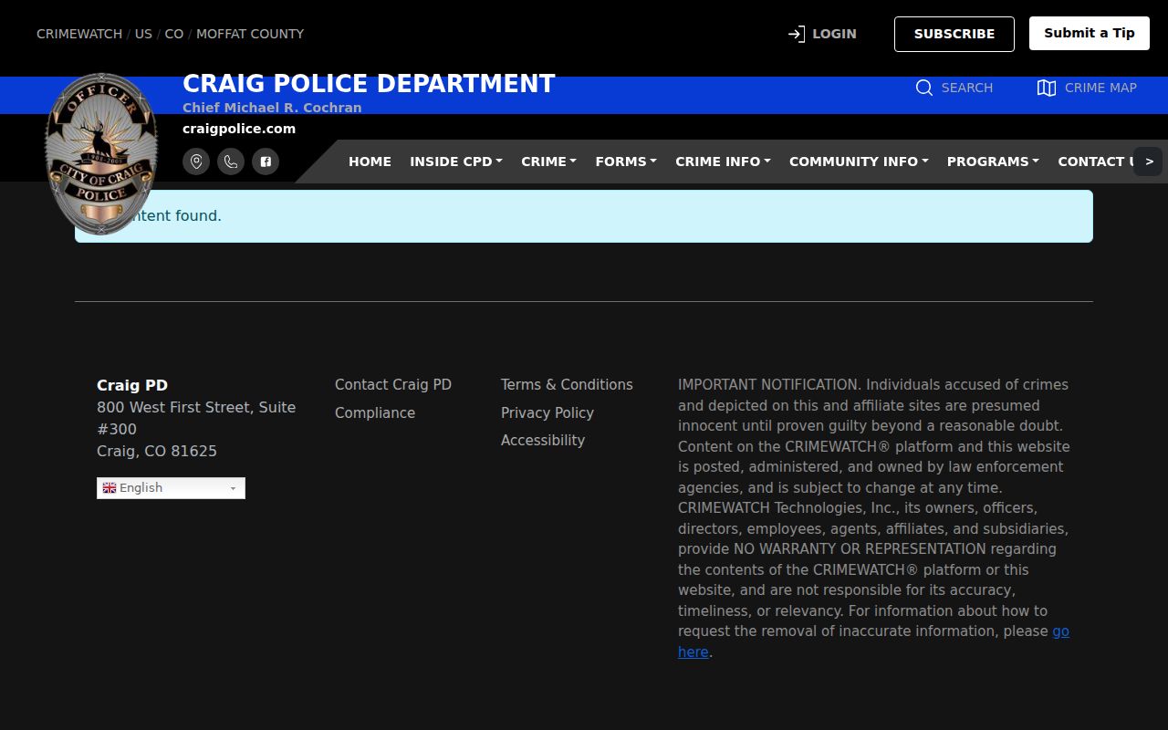The height and width of the screenshot is (730, 1168).
Task: Open the Contact Us menu item
Action: point(1095,162)
